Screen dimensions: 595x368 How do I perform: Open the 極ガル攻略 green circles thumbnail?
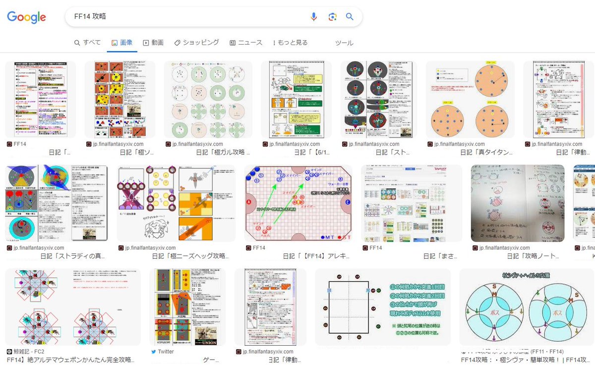(208, 100)
